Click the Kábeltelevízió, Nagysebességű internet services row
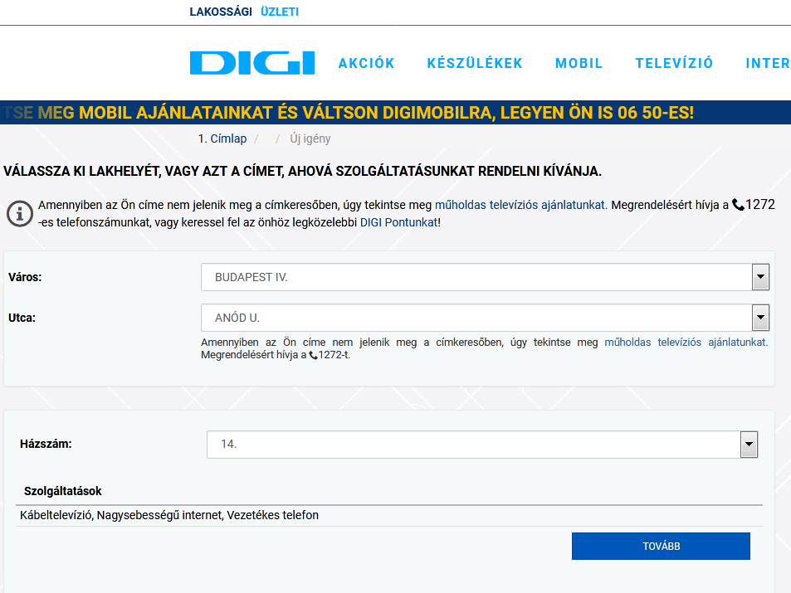This screenshot has width=791, height=593. click(x=389, y=515)
